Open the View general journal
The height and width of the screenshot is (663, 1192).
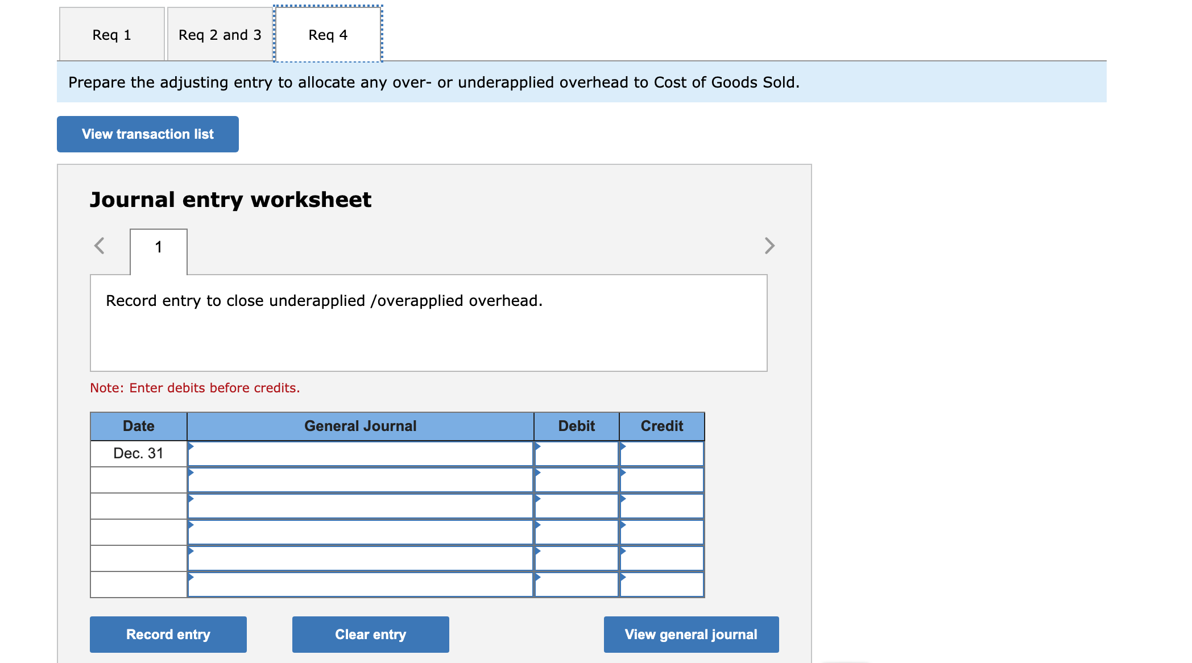tap(691, 634)
